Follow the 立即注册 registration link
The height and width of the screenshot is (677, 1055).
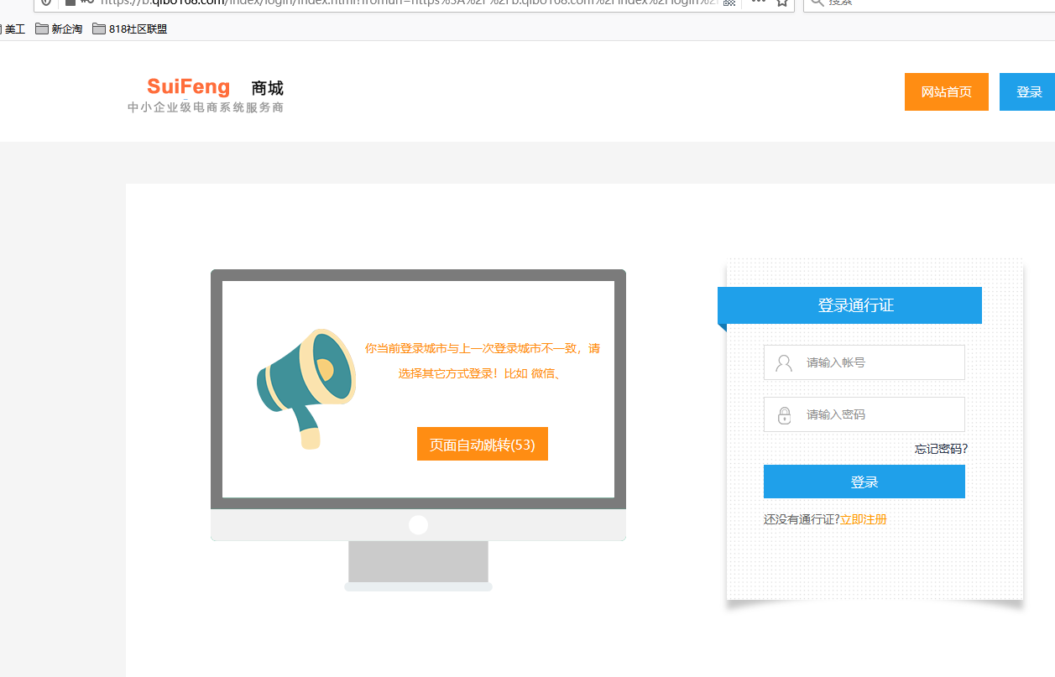(863, 520)
